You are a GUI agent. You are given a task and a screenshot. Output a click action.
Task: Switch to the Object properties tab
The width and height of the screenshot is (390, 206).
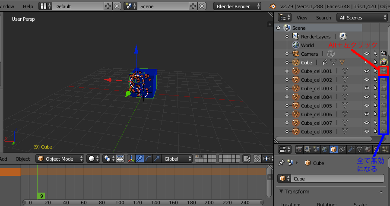(x=333, y=149)
